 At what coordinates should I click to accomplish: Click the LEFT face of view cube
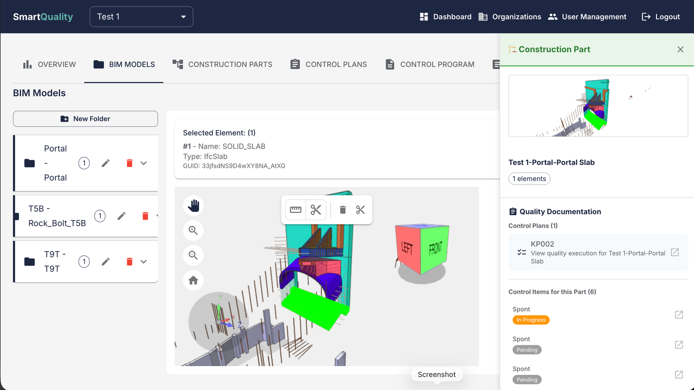coord(407,248)
